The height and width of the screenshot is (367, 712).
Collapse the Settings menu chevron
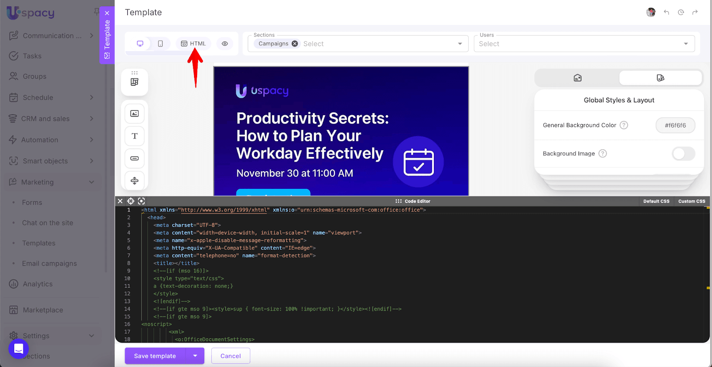92,336
